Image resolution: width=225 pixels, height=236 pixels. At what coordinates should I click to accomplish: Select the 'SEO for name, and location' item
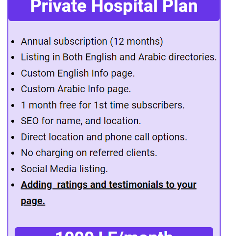click(81, 121)
